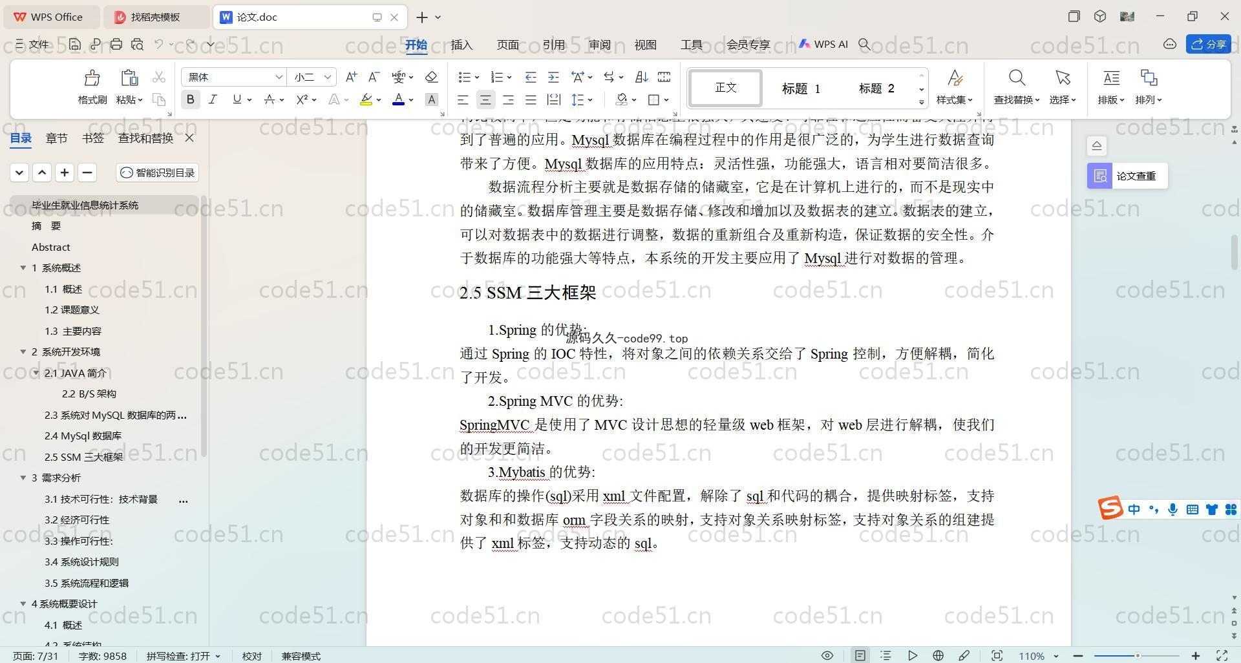
Task: Click the Paste (粘贴) clipboard icon
Action: pos(129,78)
